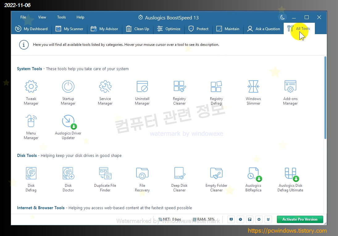Click the System Tools heading
The width and height of the screenshot is (338, 236).
coord(30,69)
